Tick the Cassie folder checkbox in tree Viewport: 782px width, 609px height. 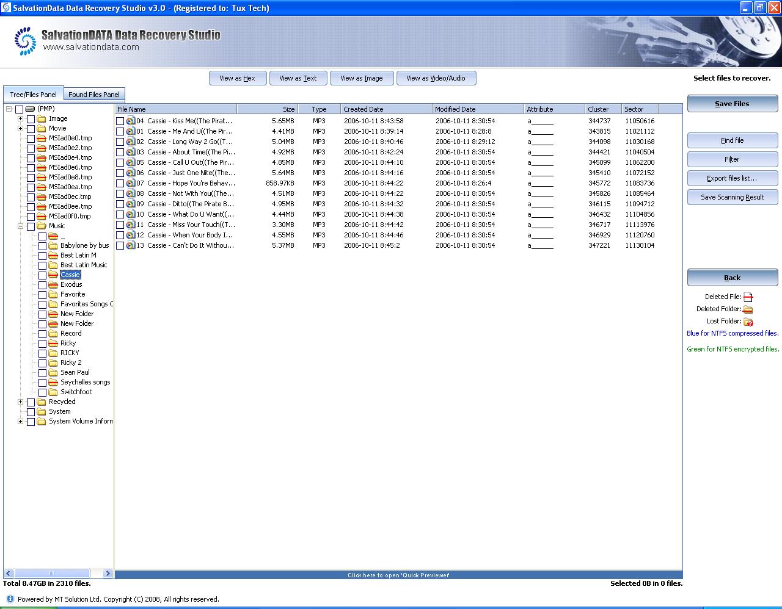click(43, 275)
